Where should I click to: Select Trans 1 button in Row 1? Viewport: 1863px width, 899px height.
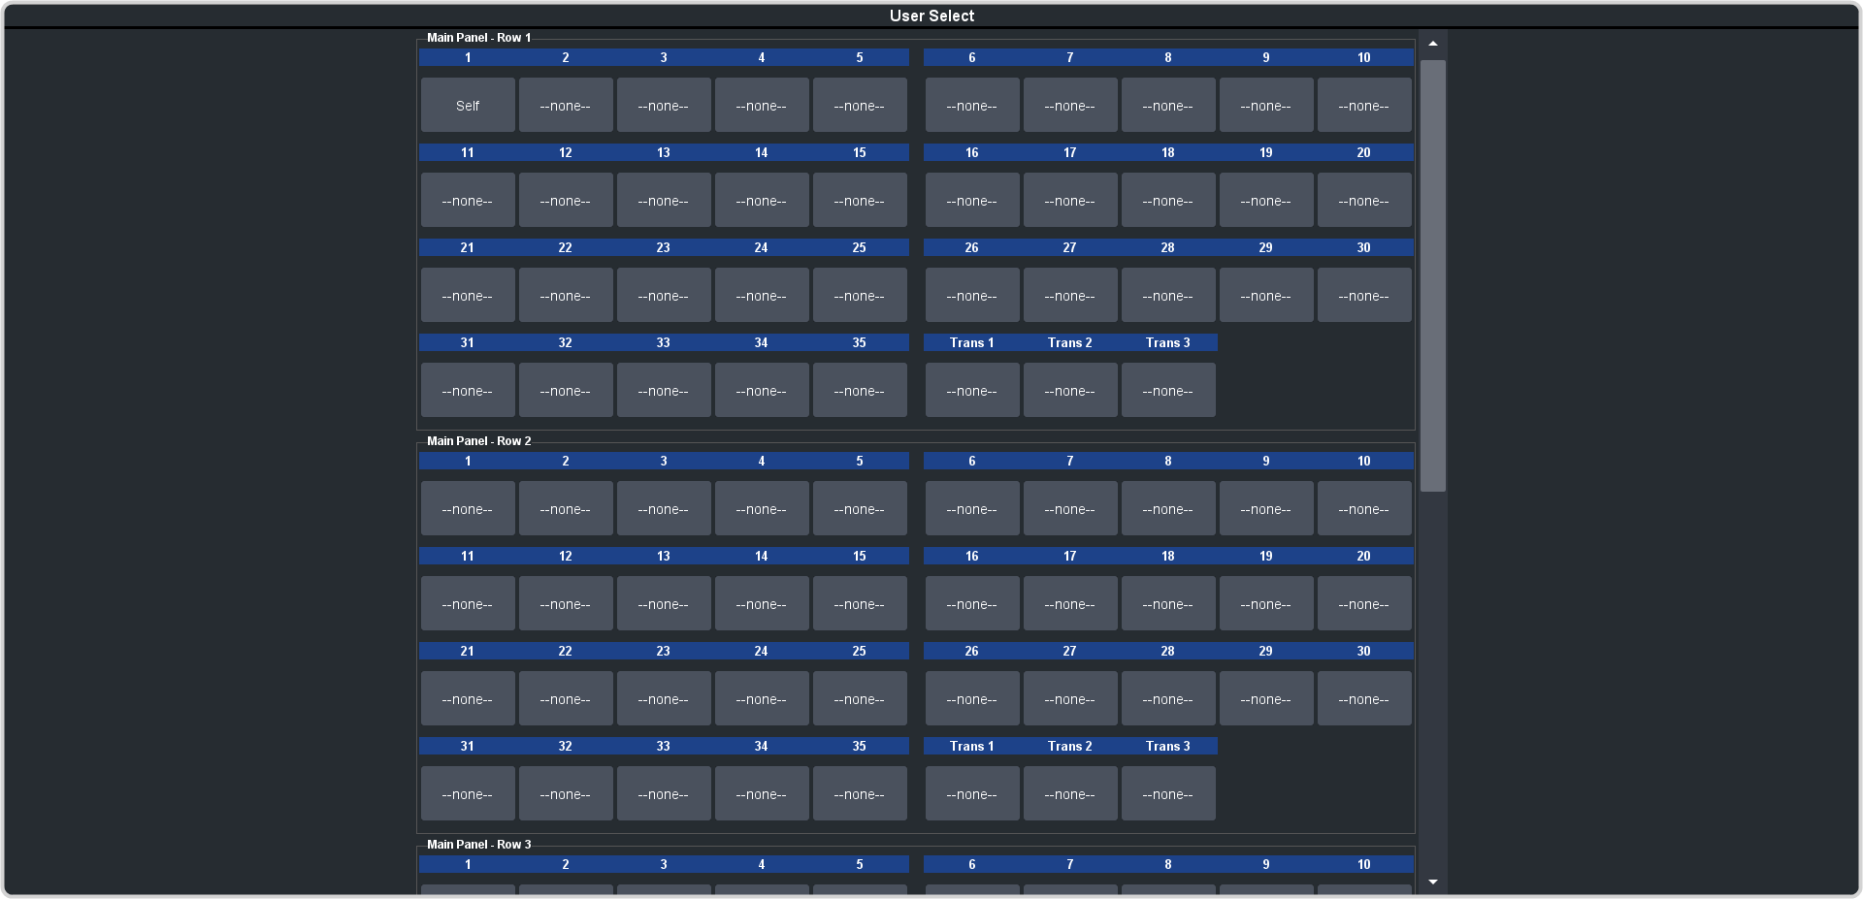coord(972,391)
